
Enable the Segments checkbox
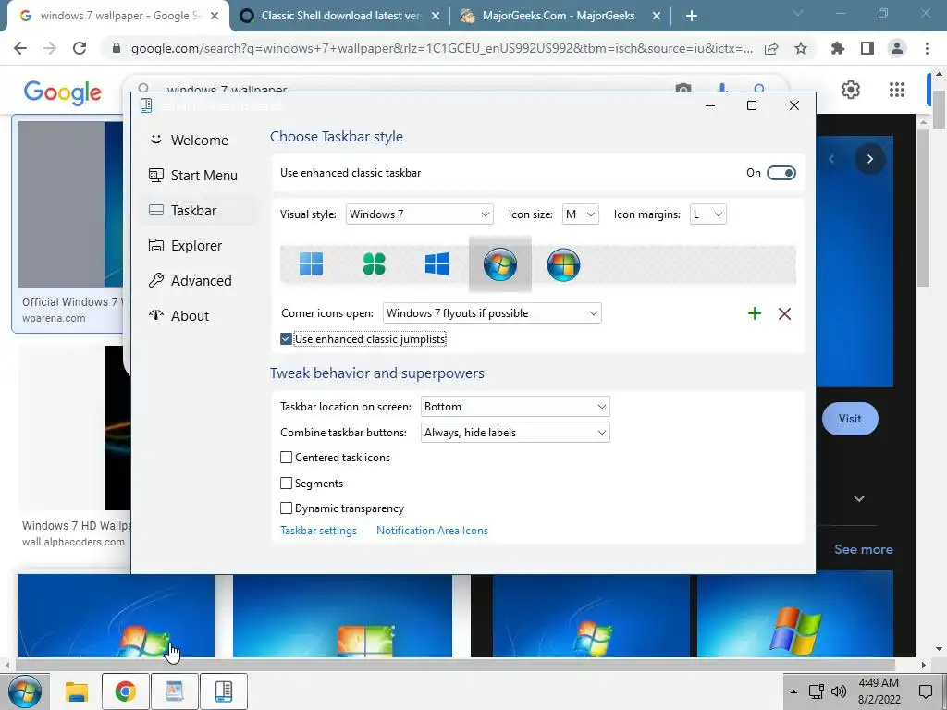287,483
